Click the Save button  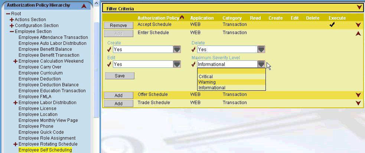(120, 76)
